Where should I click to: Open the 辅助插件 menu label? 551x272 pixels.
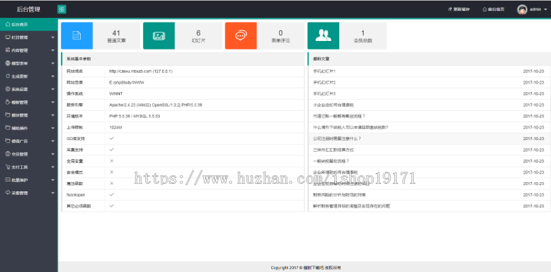tap(20, 128)
